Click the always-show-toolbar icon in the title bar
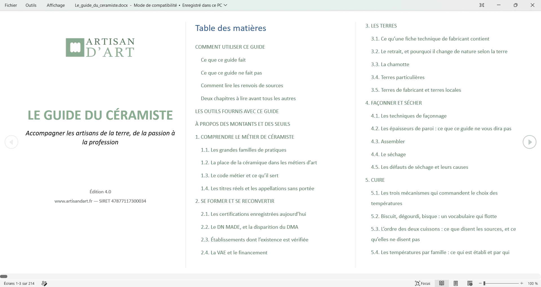 click(x=482, y=5)
